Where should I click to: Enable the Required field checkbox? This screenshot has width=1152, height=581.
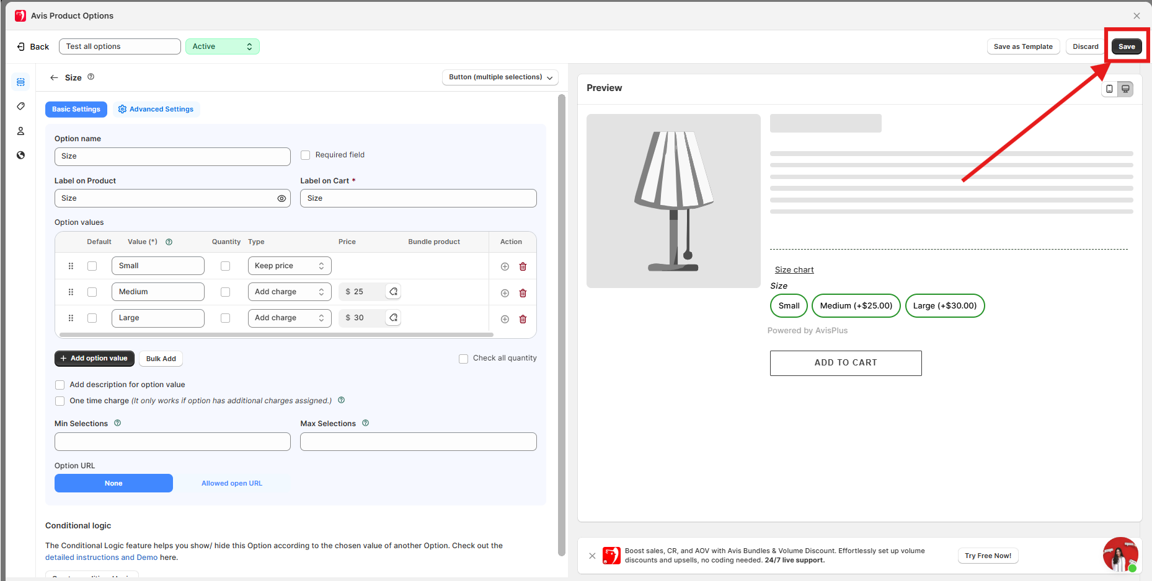(306, 155)
